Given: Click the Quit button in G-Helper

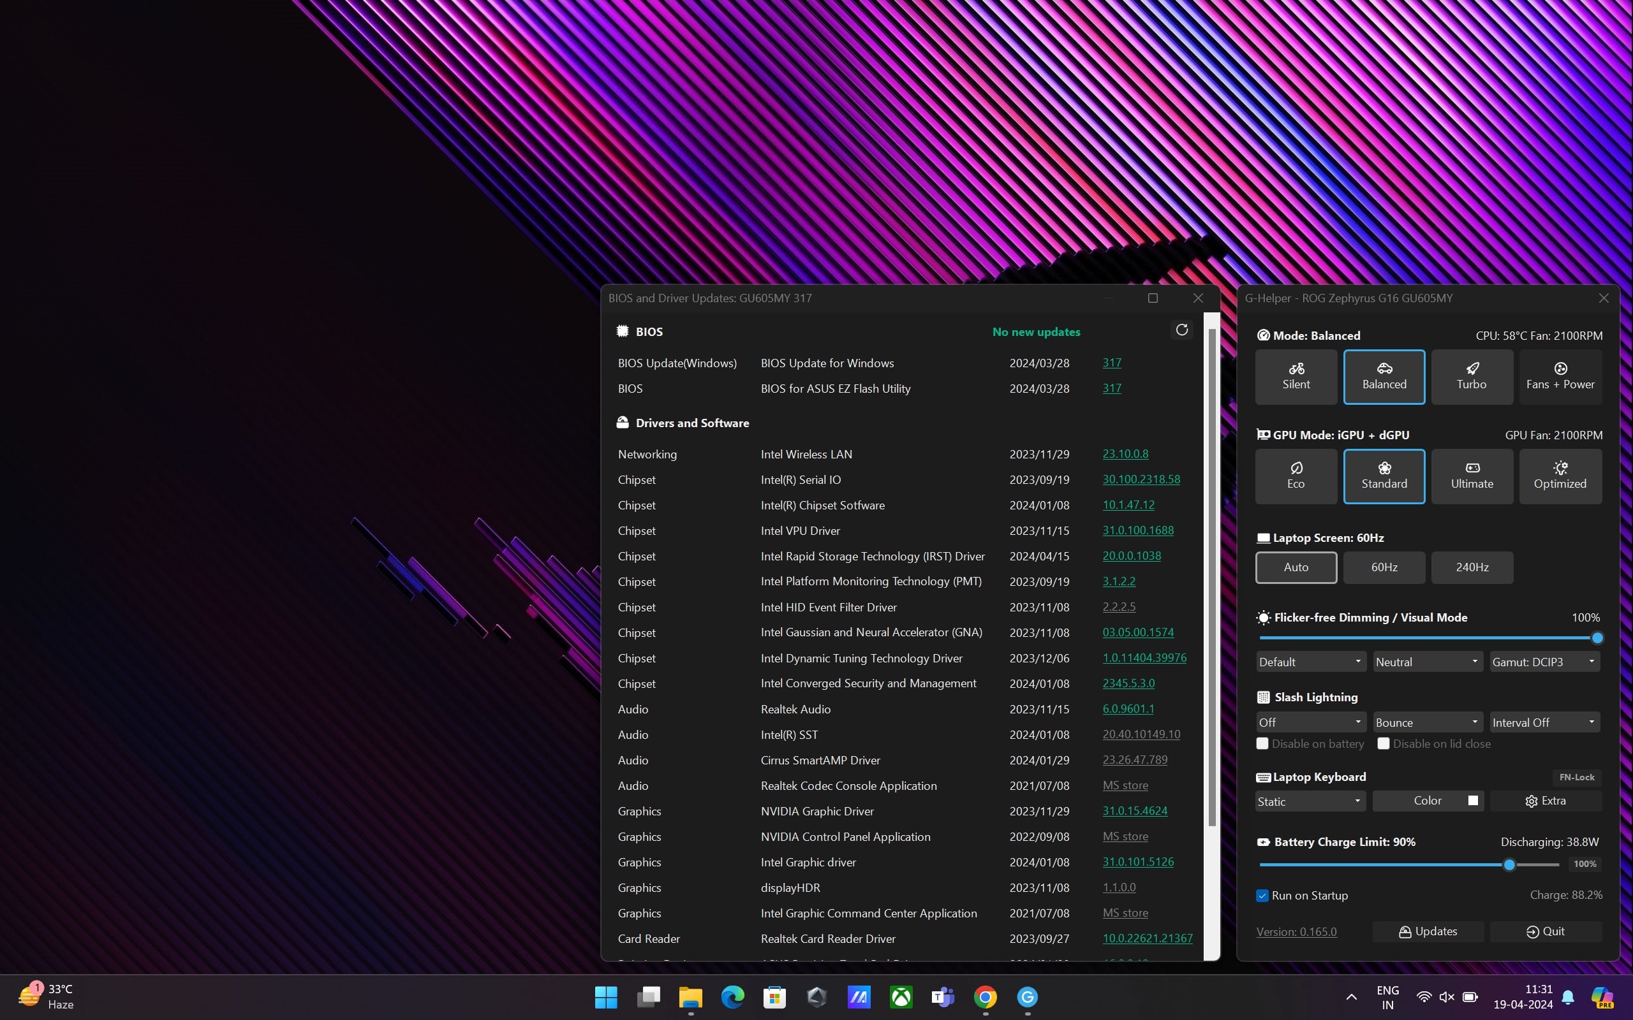Looking at the screenshot, I should pyautogui.click(x=1545, y=931).
